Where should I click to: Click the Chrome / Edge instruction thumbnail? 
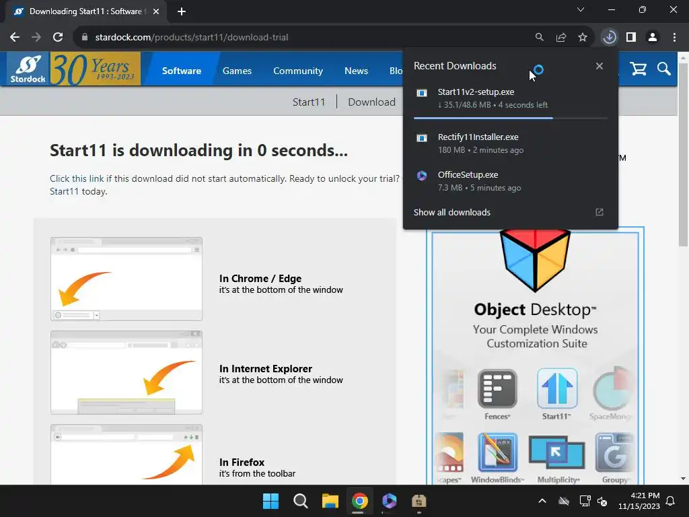[x=126, y=279]
